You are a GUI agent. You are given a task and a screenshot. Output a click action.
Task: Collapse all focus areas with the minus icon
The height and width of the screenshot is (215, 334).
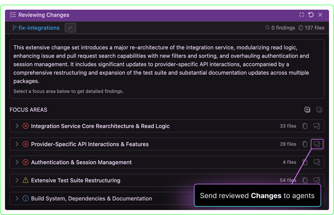(319, 109)
